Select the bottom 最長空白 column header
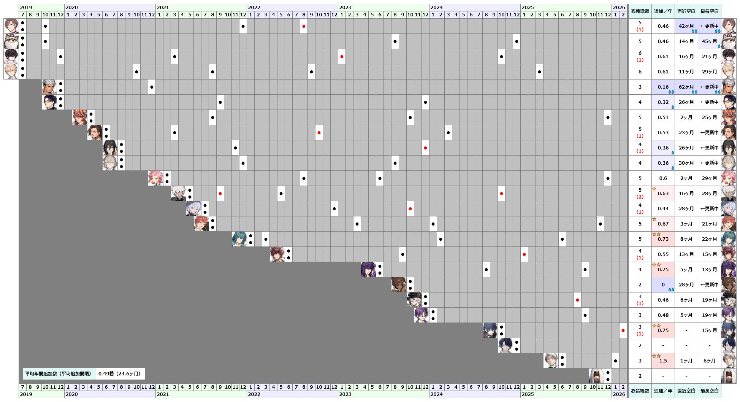 coord(709,391)
